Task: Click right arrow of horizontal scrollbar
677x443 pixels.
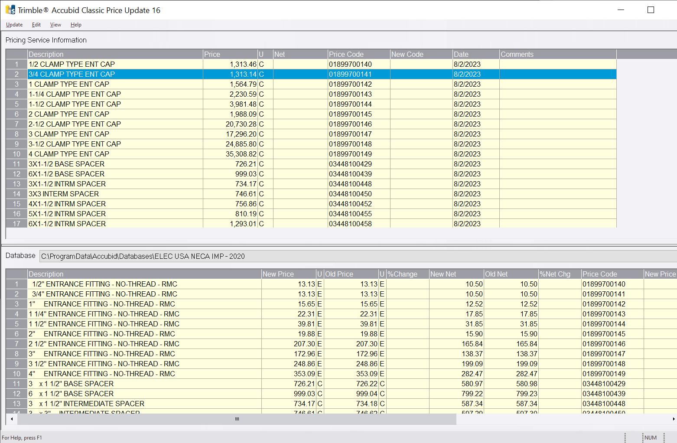Action: (673, 419)
